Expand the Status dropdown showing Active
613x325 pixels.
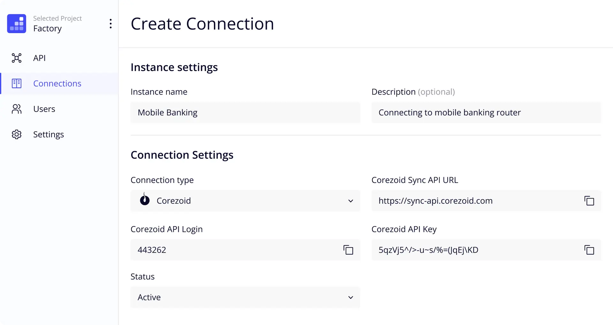pos(245,297)
